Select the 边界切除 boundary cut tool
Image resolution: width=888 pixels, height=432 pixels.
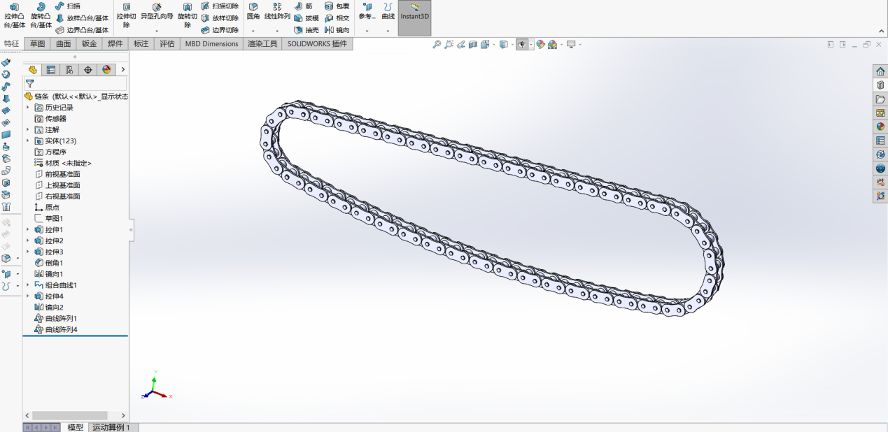(x=220, y=30)
